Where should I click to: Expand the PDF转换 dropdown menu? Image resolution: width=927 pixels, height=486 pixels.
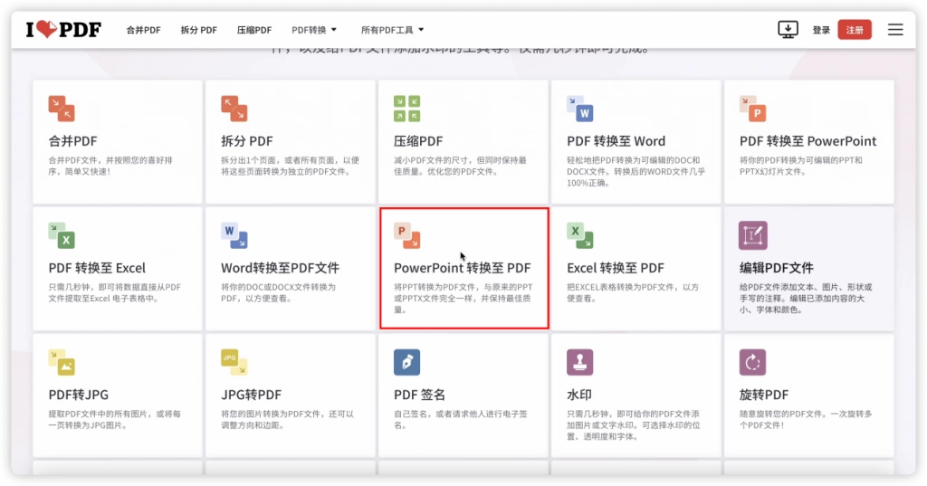314,30
